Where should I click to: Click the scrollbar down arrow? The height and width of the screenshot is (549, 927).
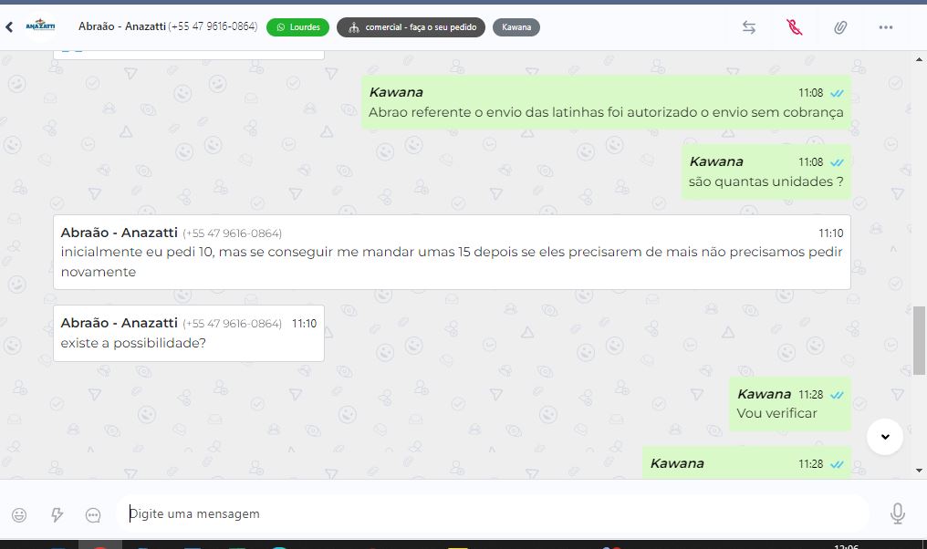pos(919,471)
